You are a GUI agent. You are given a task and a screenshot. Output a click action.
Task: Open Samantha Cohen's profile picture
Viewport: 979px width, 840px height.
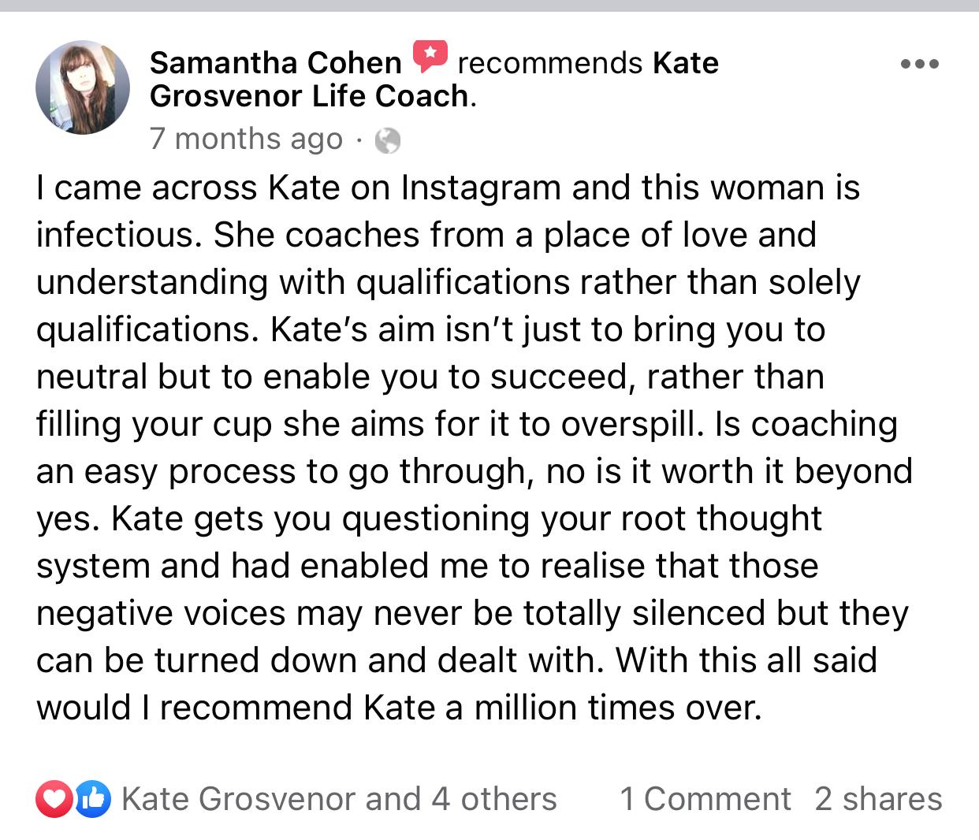pyautogui.click(x=83, y=87)
